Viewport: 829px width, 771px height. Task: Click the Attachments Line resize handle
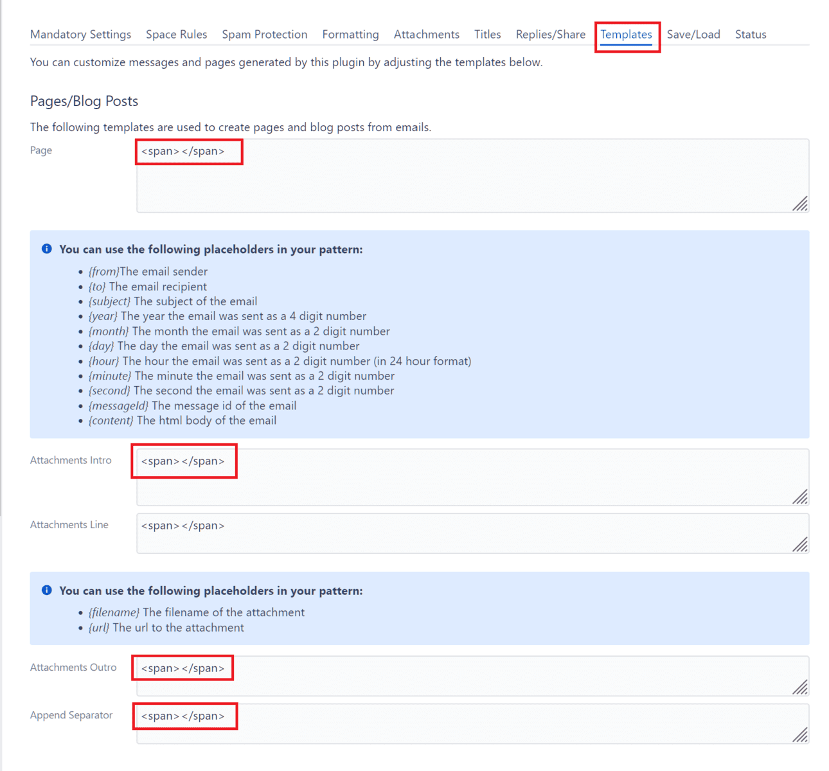point(800,545)
